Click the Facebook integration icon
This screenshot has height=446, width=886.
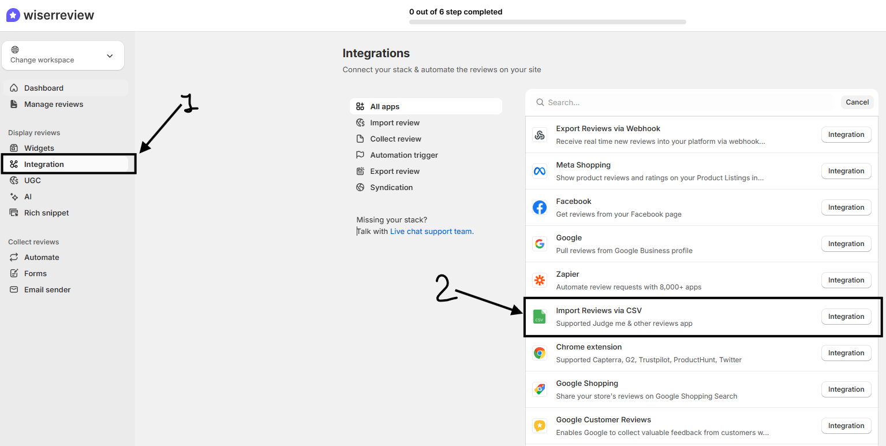point(540,207)
